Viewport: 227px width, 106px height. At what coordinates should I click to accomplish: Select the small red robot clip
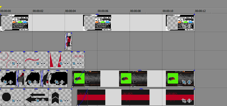pos(68,41)
